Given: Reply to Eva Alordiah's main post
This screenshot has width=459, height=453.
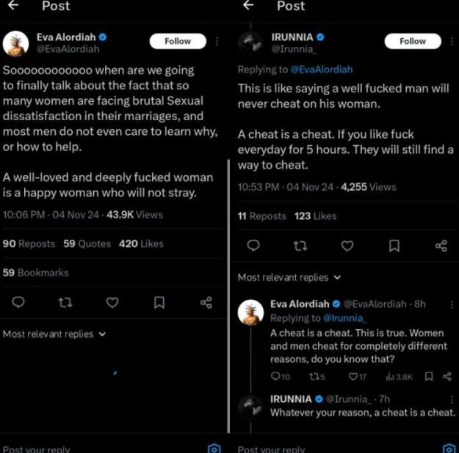Looking at the screenshot, I should click(19, 302).
